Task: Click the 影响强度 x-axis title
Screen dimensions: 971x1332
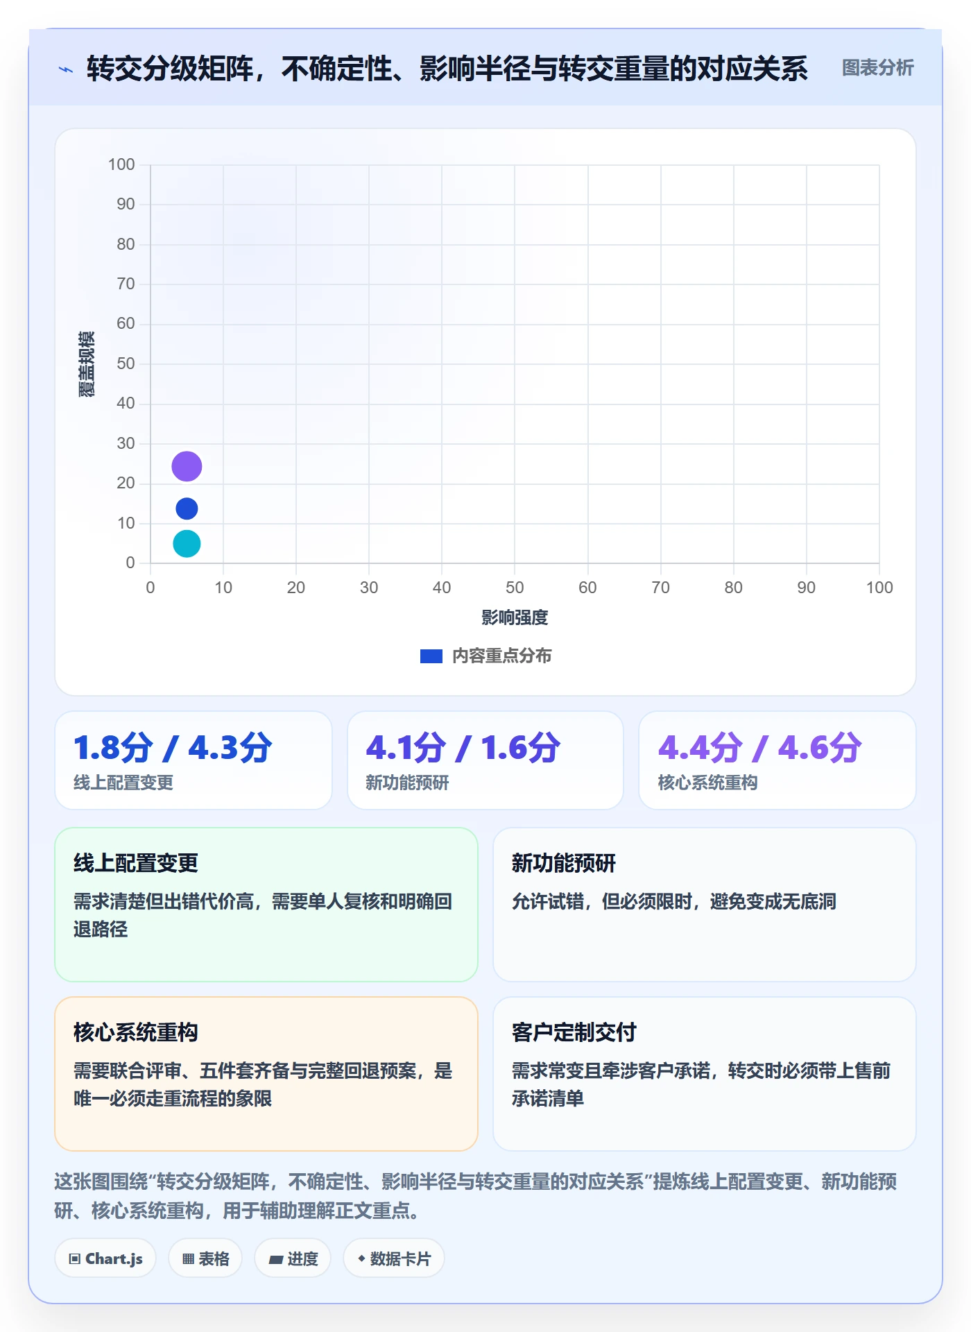Action: click(515, 617)
